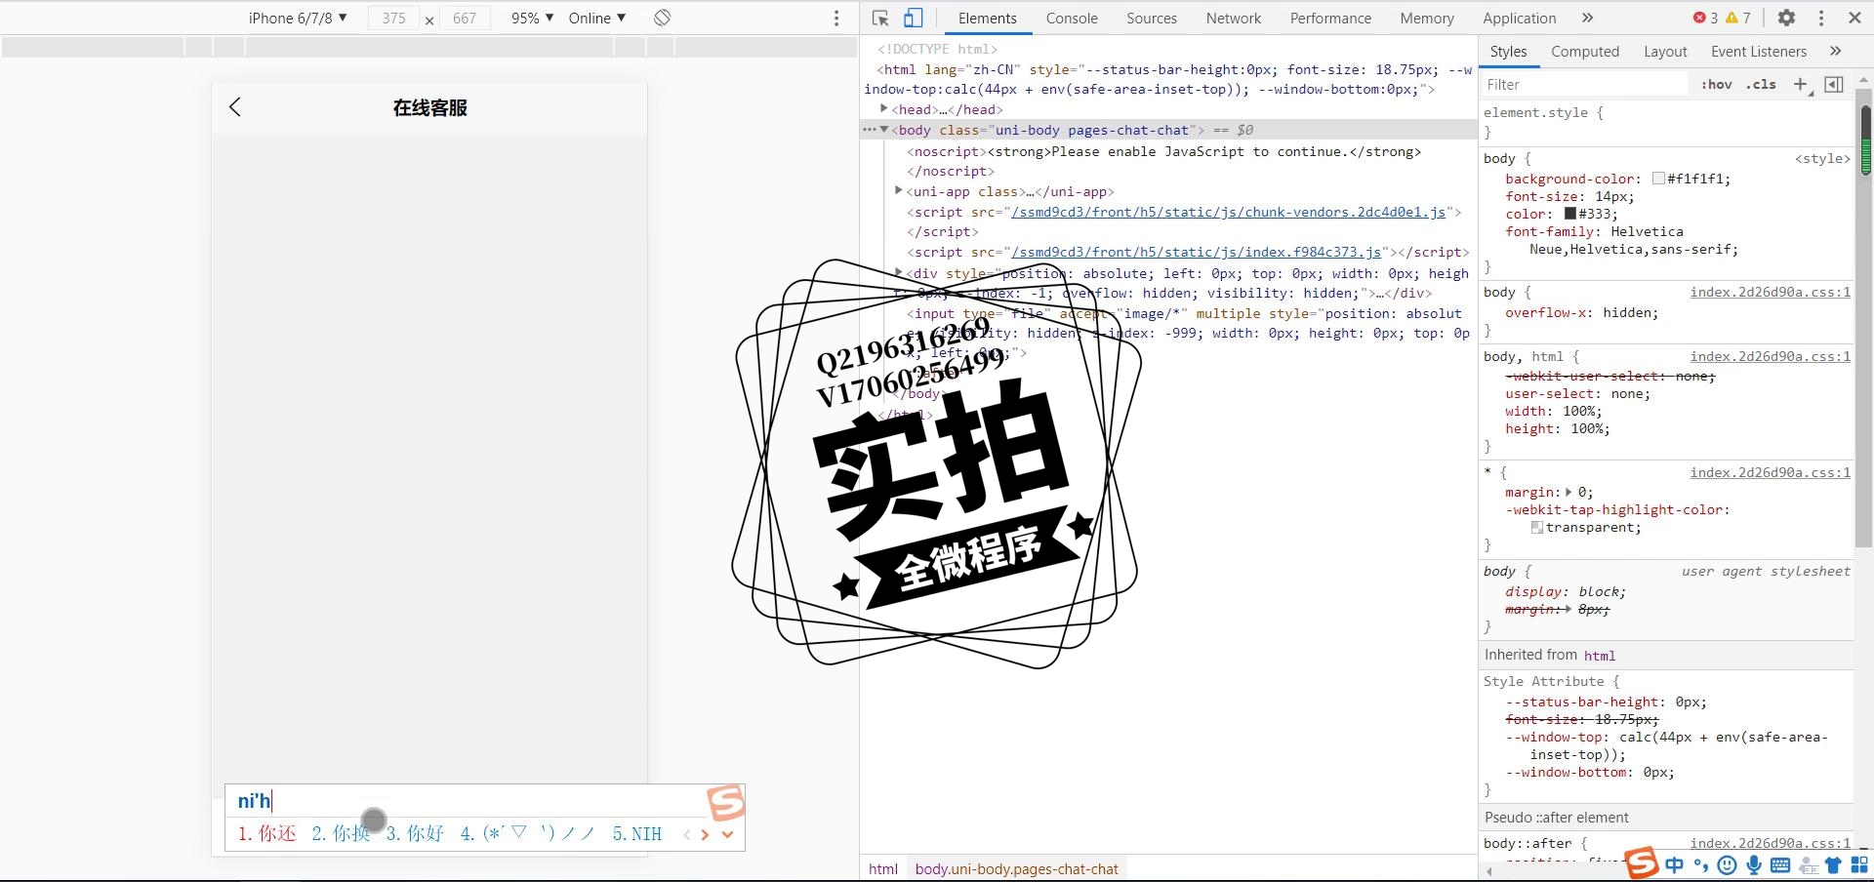Image resolution: width=1874 pixels, height=882 pixels.
Task: Switch to the Sources tab
Action: [1152, 18]
